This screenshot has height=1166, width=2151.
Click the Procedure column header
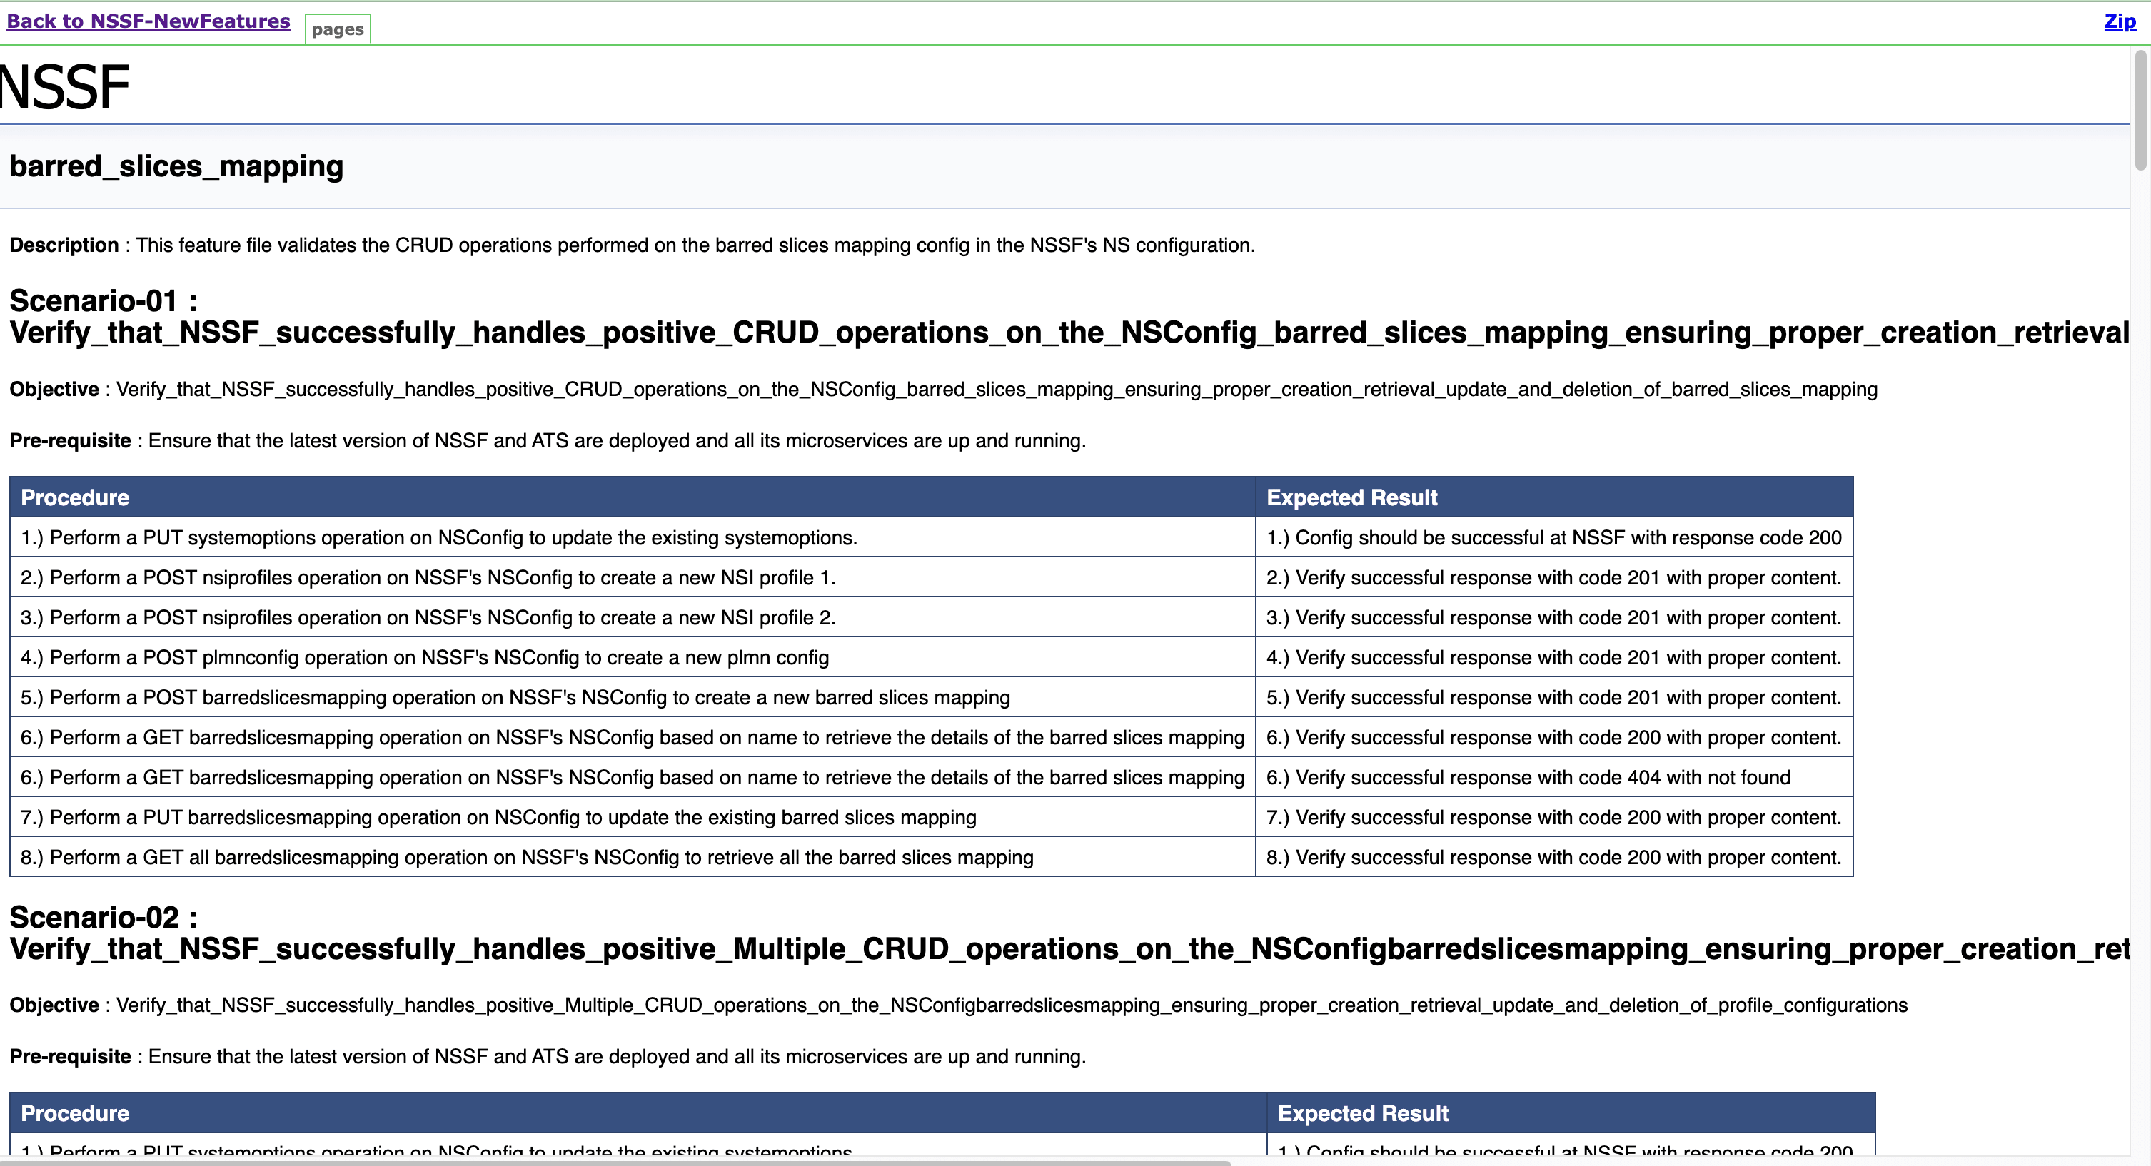point(75,497)
